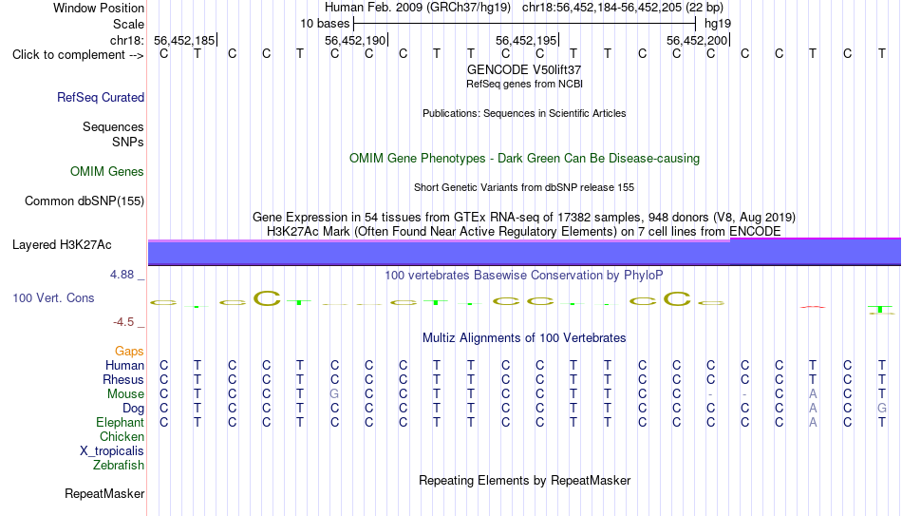Viewport: 902px width, 516px height.
Task: Click the H3K27Ac Mark ENCODE track title
Action: (524, 232)
